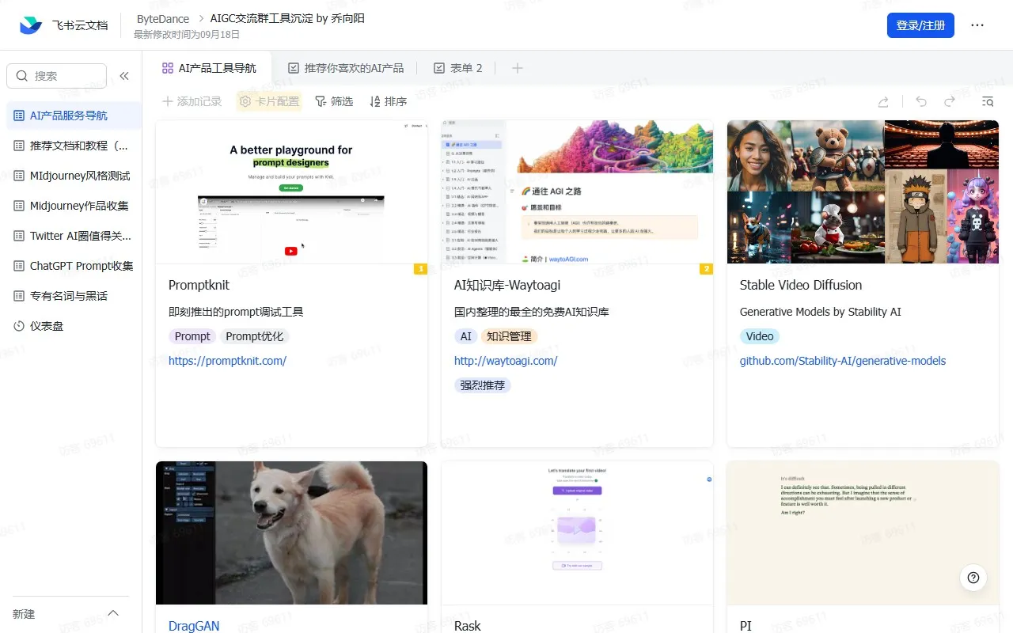Click the floating help question mark
The width and height of the screenshot is (1013, 633).
[x=973, y=578]
